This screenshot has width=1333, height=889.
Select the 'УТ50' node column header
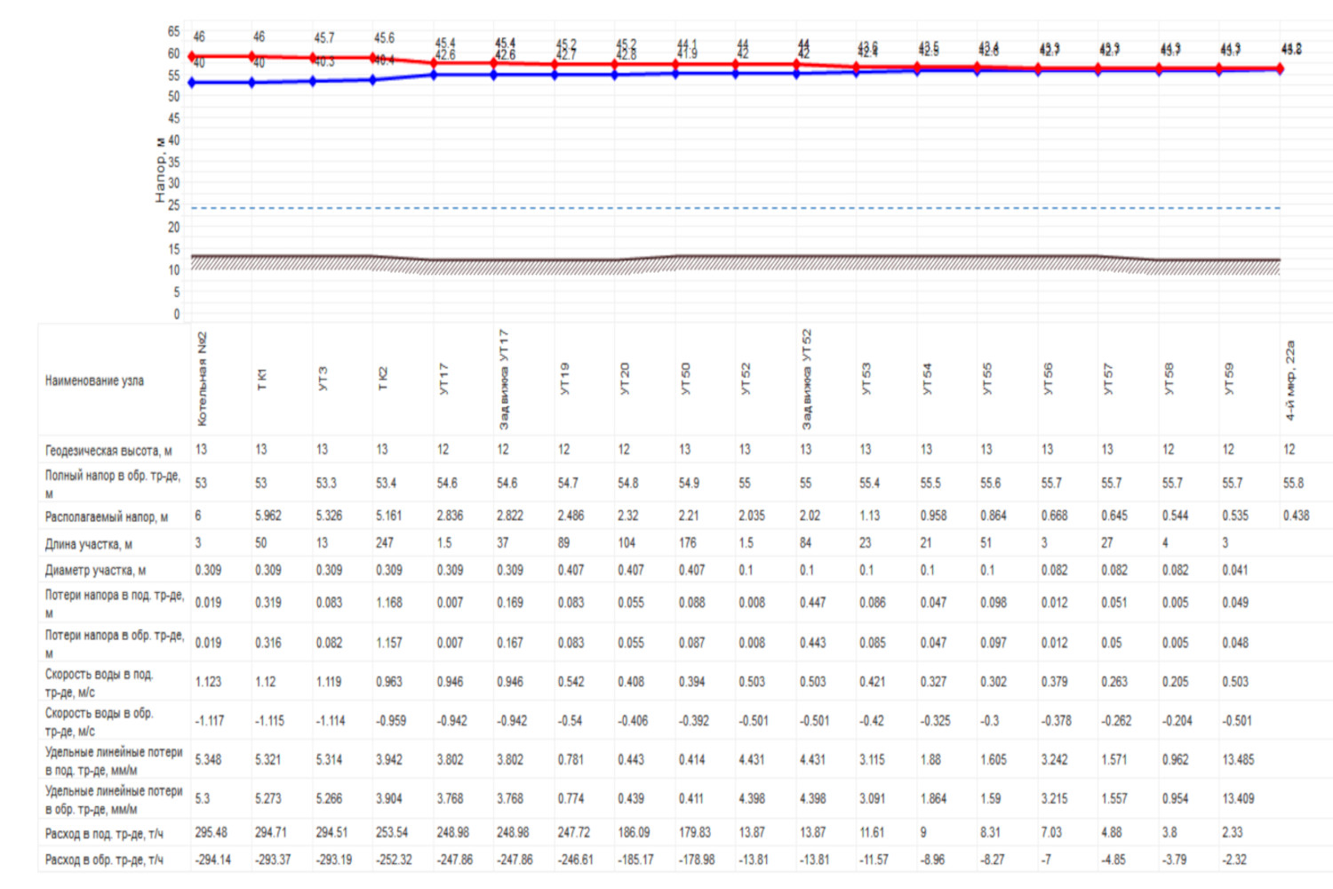click(685, 378)
